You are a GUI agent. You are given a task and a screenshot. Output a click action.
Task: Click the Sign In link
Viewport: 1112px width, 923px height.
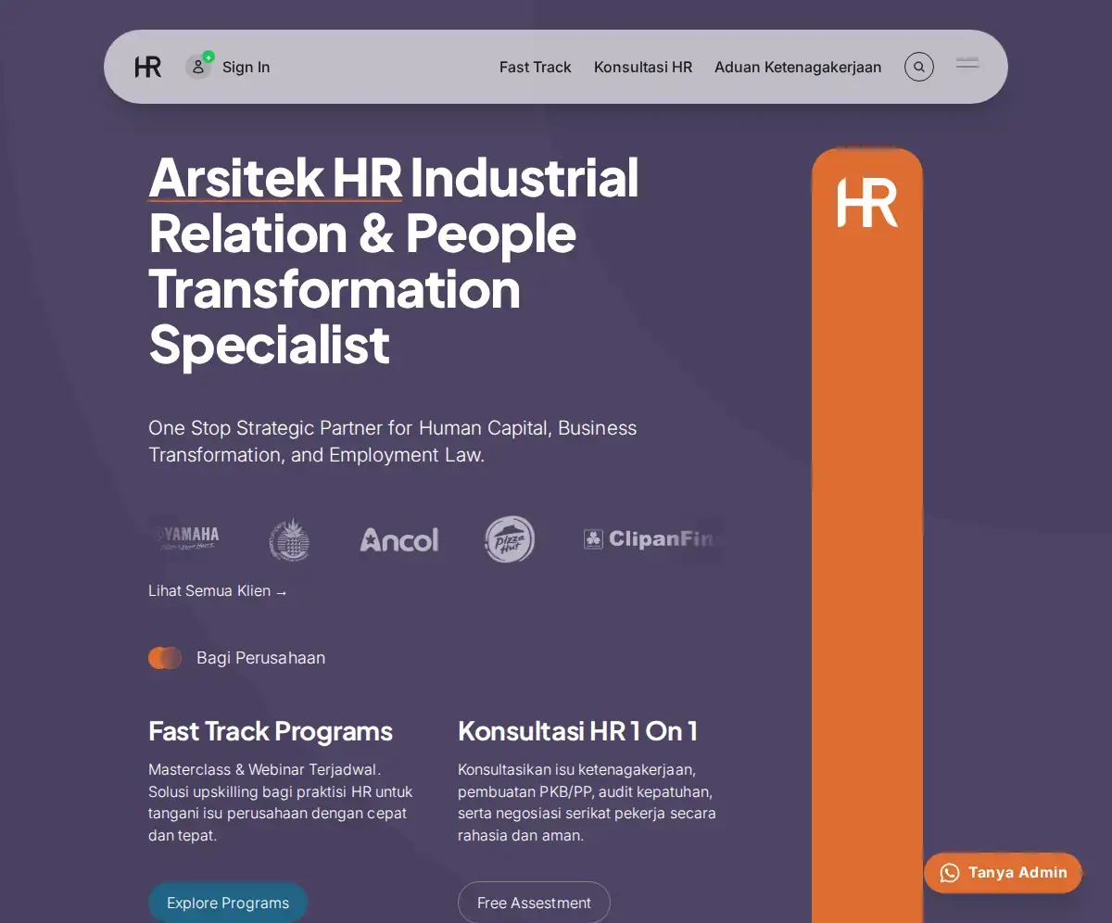[x=246, y=67]
